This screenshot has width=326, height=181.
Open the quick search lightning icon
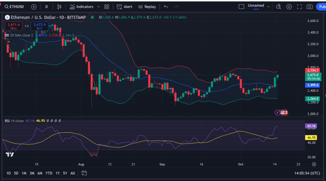coord(278,7)
